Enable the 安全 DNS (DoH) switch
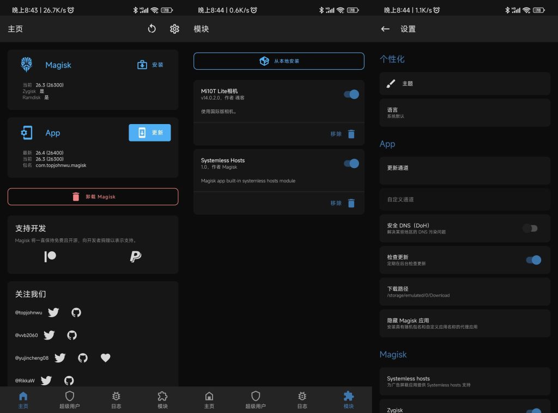 coord(530,228)
